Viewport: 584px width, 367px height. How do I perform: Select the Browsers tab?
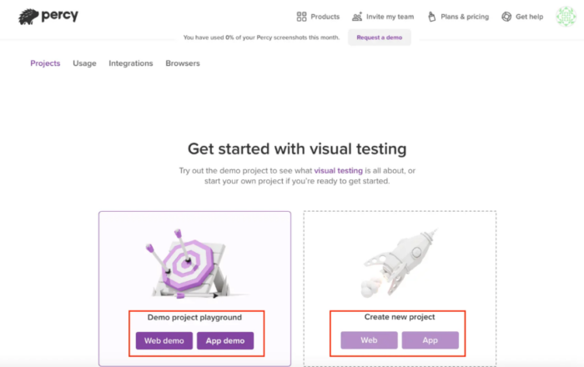click(183, 63)
